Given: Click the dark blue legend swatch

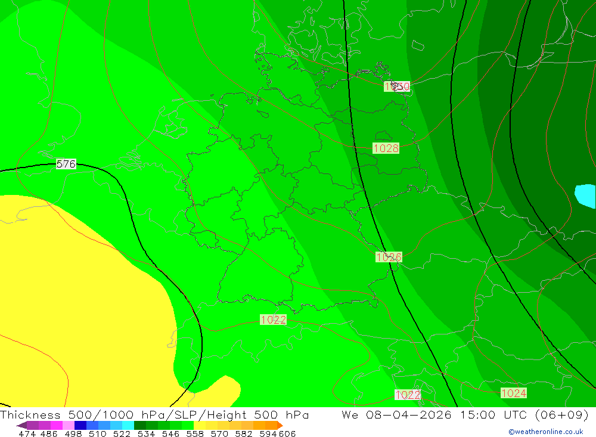Looking at the screenshot, I should click(x=79, y=425).
